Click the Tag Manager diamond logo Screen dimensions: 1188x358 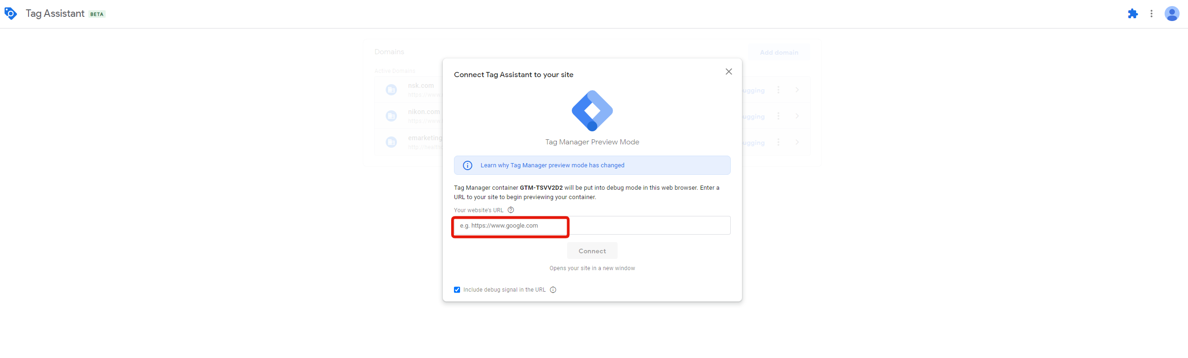[x=592, y=111]
